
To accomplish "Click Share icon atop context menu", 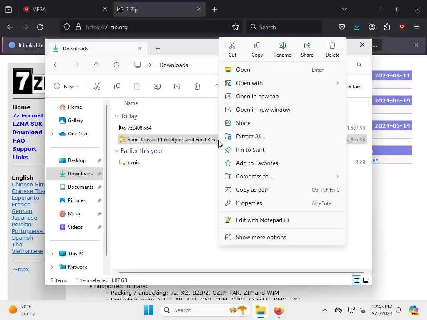I will click(x=307, y=45).
